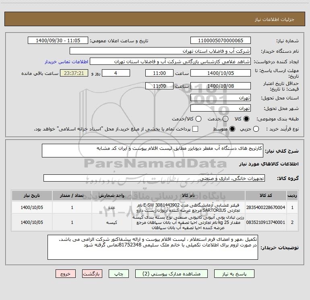Select the خدمت radio button

pyautogui.click(x=225, y=119)
